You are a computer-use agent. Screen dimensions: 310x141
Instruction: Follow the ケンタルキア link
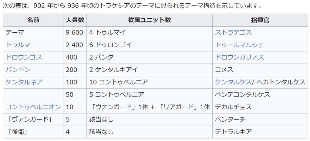(x=24, y=82)
